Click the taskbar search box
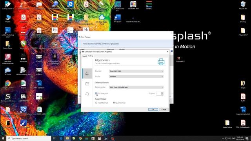 pos(29,138)
